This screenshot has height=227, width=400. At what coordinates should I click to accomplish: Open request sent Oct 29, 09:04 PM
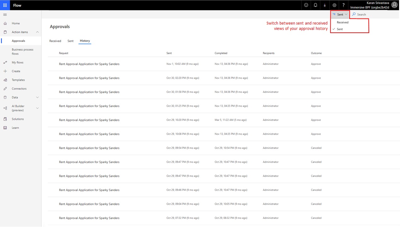pos(89,204)
